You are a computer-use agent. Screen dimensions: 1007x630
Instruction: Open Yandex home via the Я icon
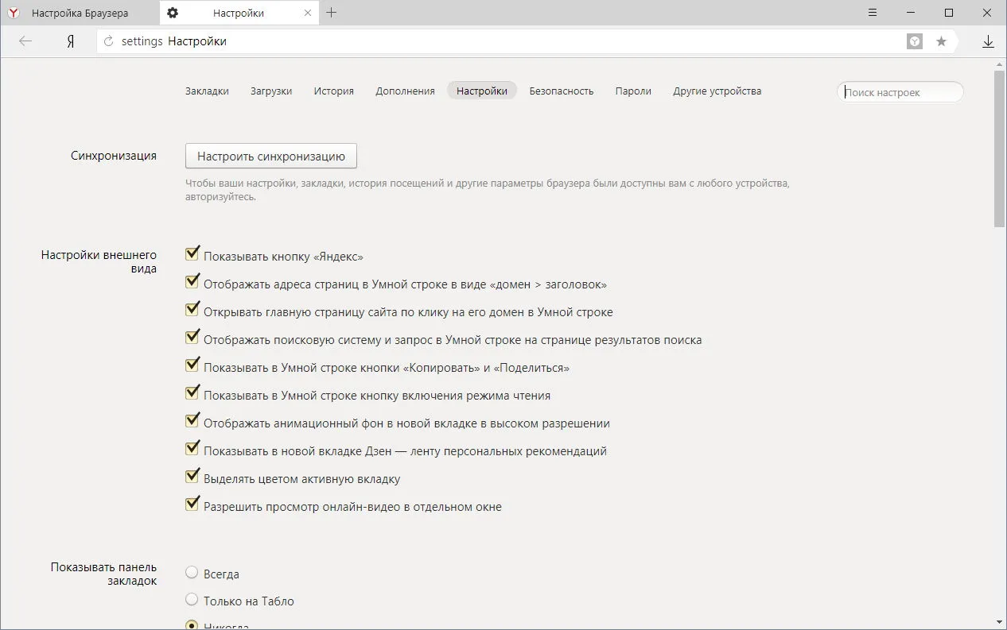[x=70, y=41]
